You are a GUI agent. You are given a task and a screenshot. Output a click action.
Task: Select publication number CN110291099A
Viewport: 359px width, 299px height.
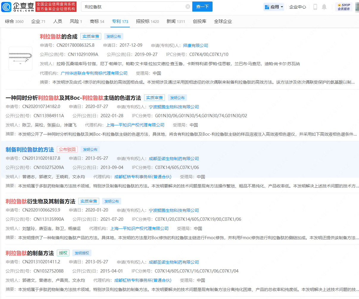(x=83, y=54)
